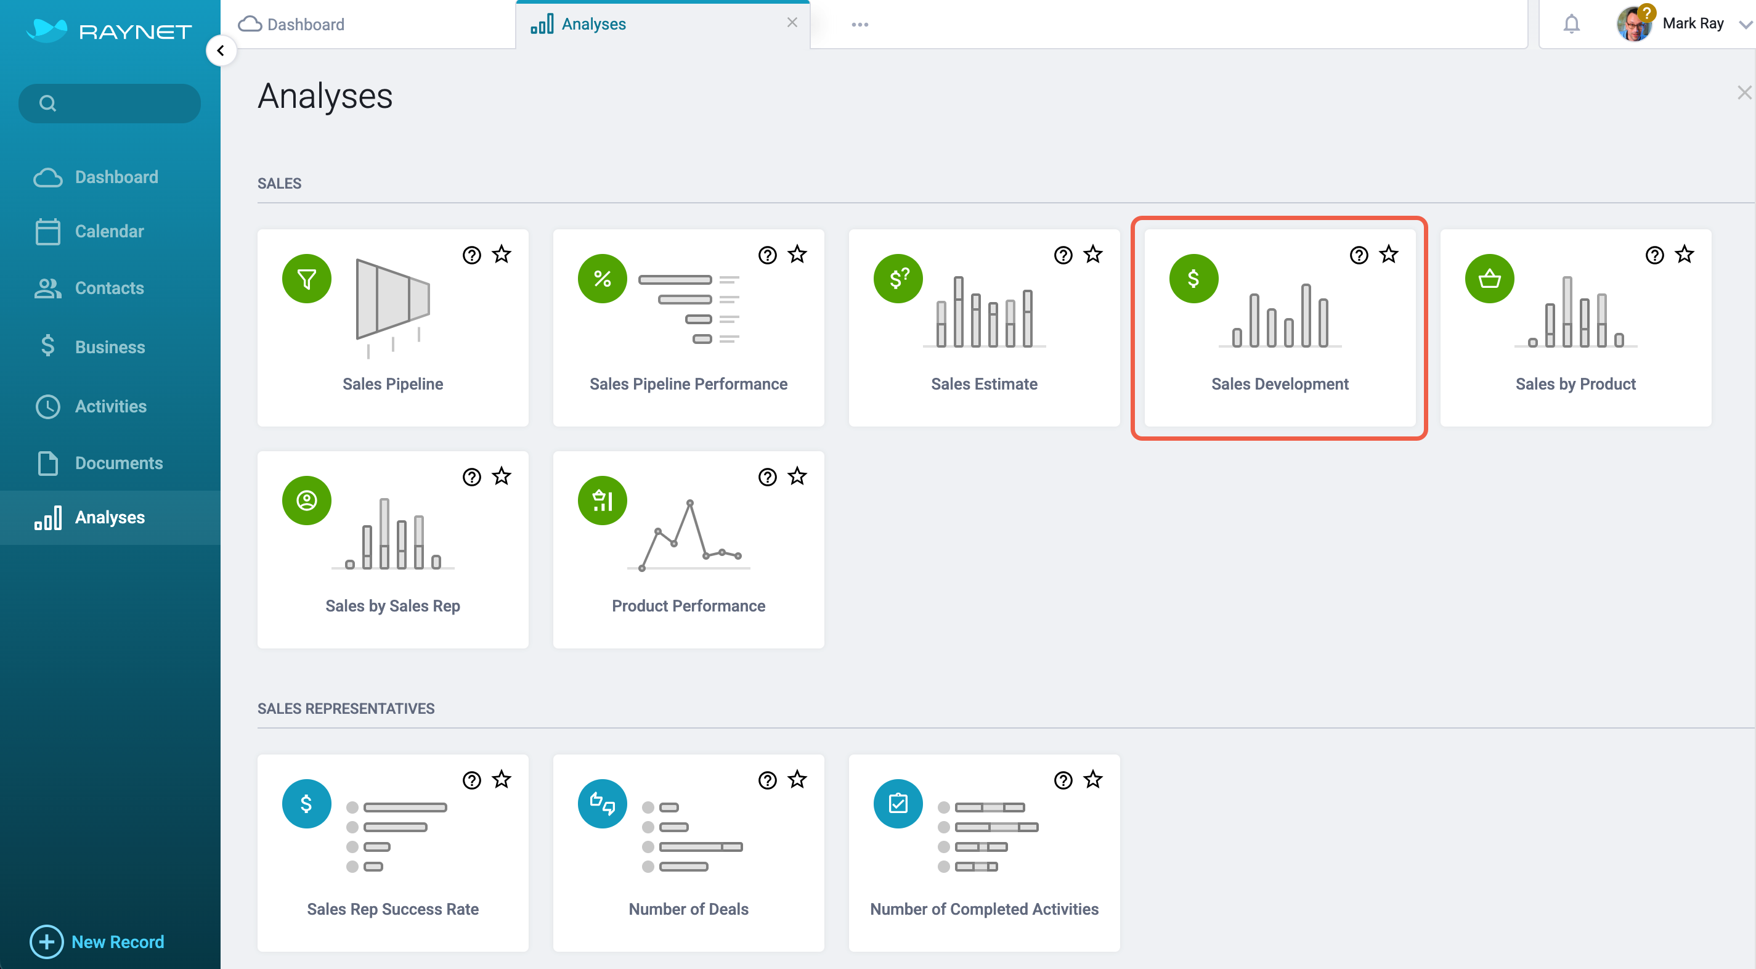The image size is (1756, 969).
Task: Favorite the Number of Deals analysis
Action: click(797, 779)
